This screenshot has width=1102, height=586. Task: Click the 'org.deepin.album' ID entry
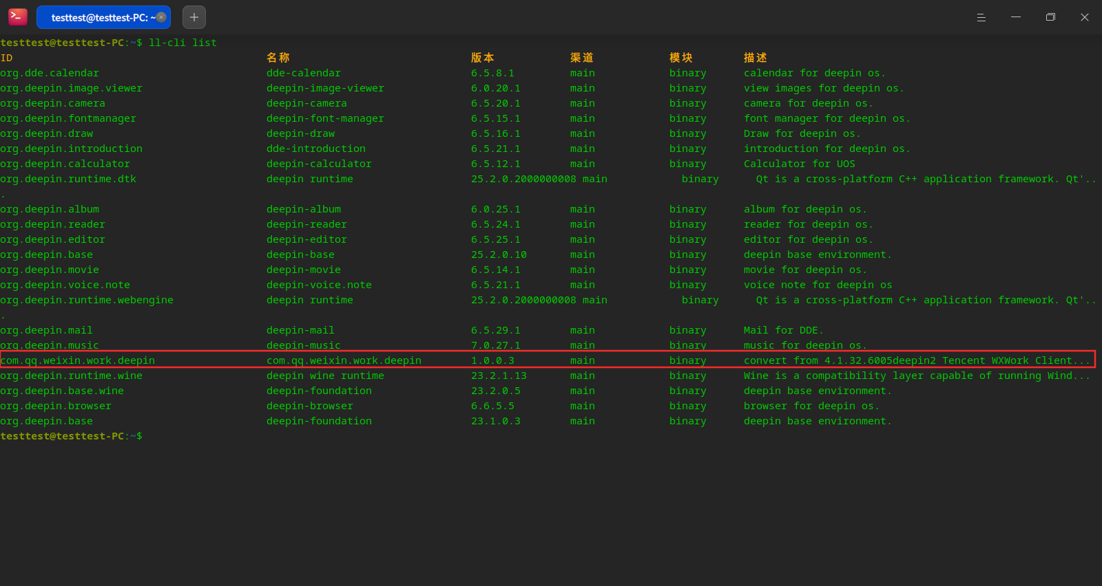click(x=50, y=209)
